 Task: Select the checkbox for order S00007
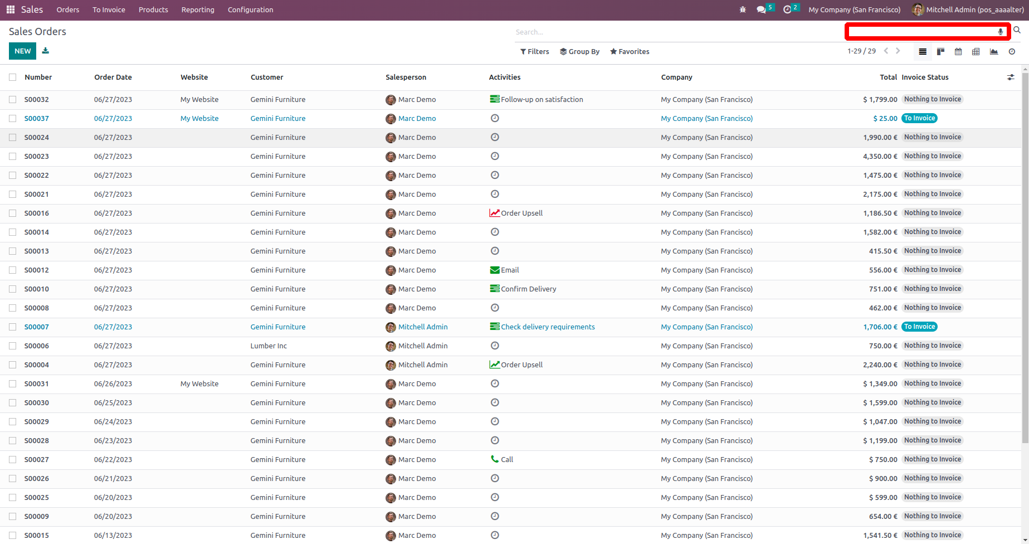[x=12, y=327]
